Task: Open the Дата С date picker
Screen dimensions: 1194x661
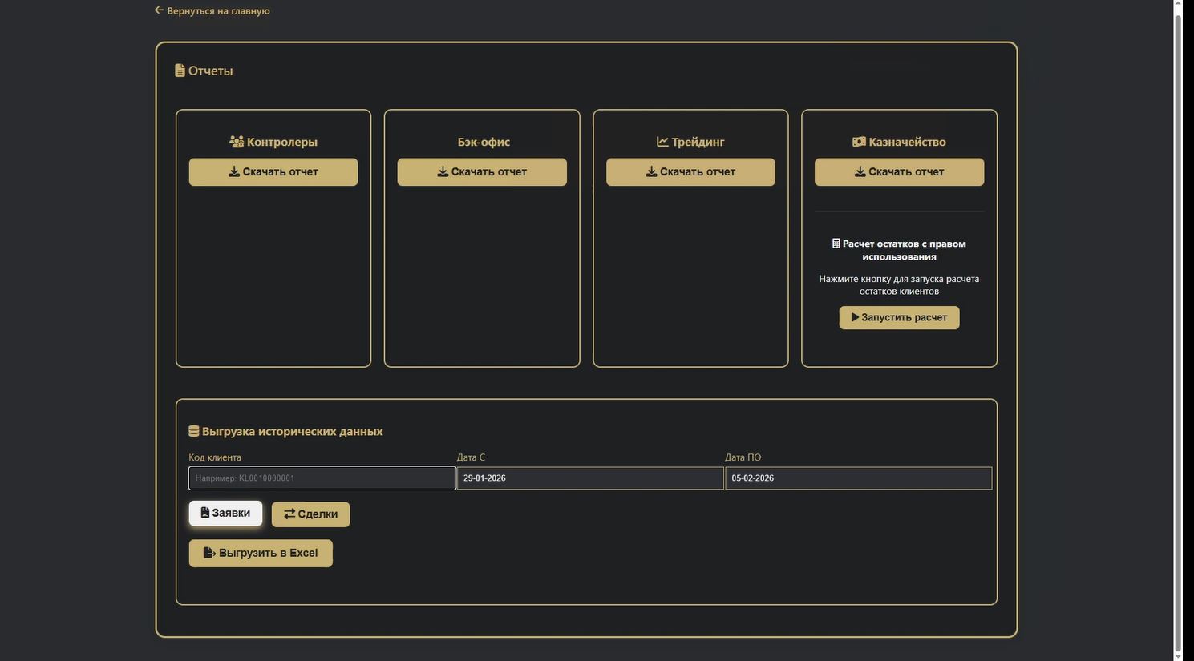Action: coord(589,478)
